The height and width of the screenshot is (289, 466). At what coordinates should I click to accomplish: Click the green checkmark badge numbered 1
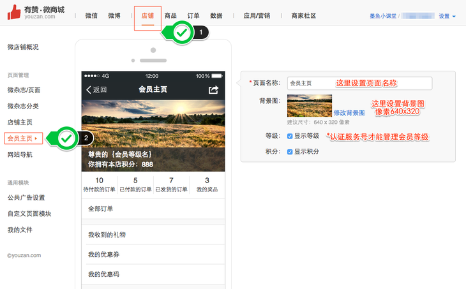[x=183, y=32]
